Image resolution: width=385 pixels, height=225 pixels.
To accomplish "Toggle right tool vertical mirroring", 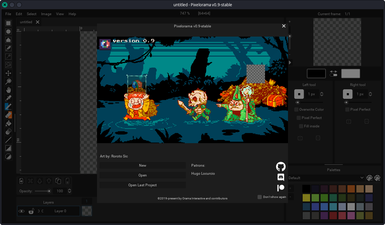I will (366, 121).
